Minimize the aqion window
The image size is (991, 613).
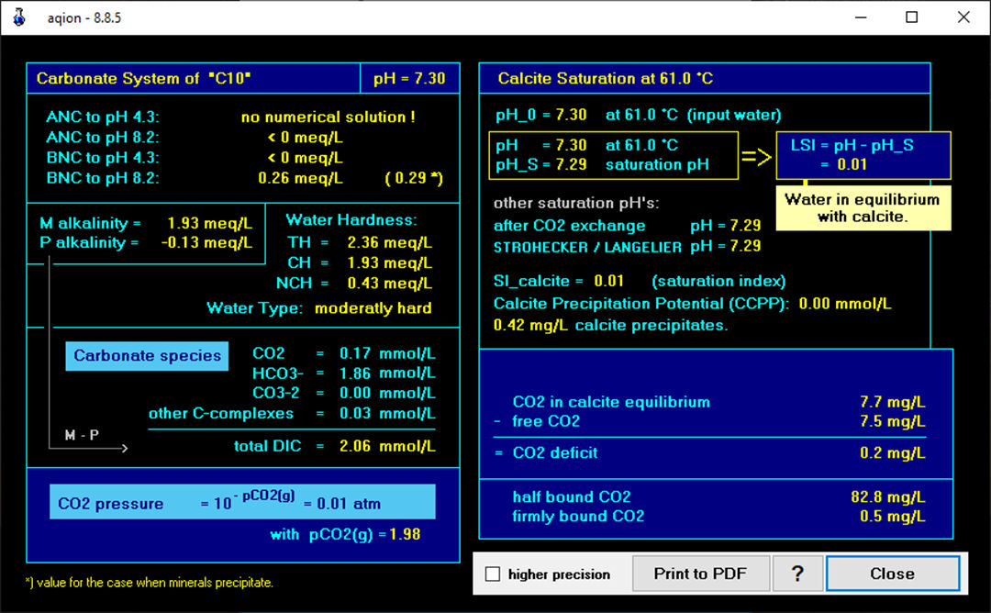click(x=861, y=17)
